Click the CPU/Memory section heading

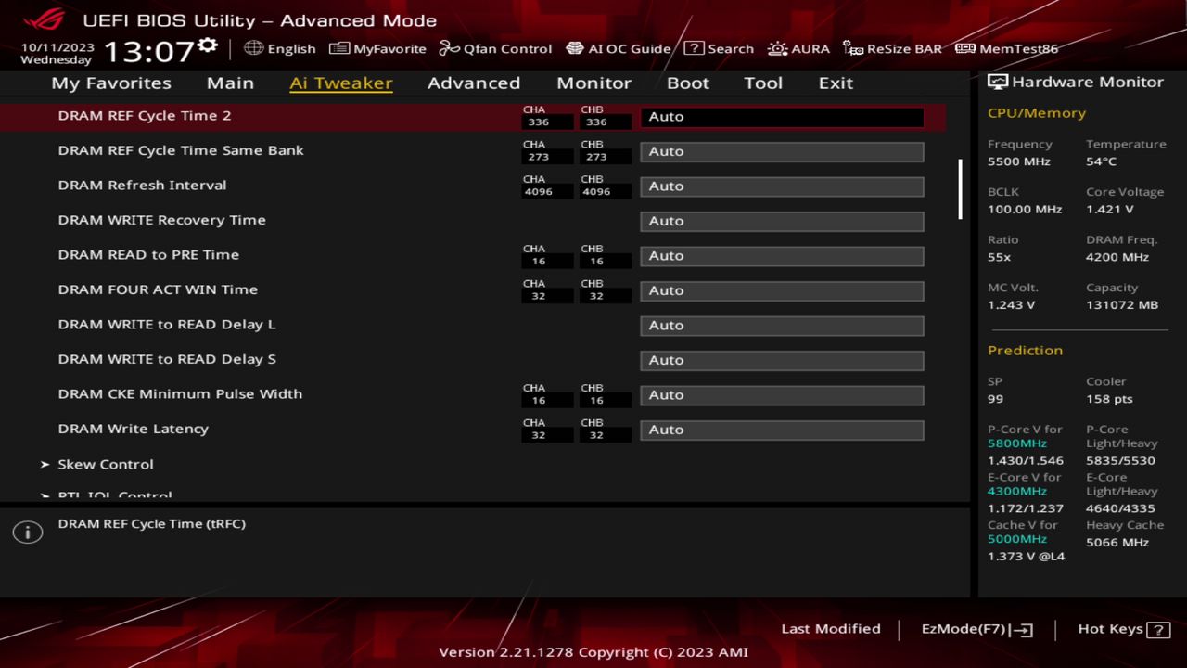click(1037, 113)
